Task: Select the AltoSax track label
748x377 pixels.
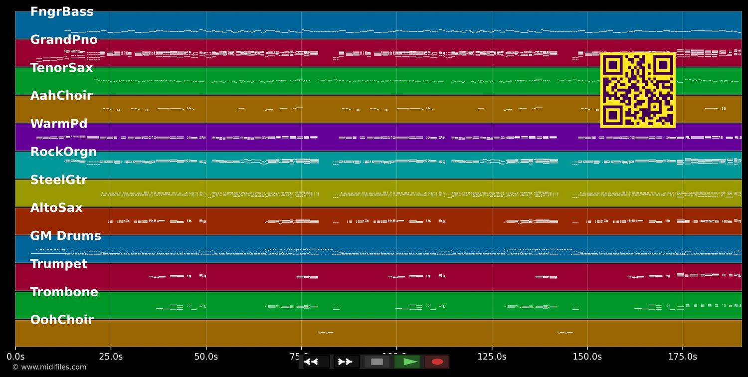Action: tap(56, 208)
